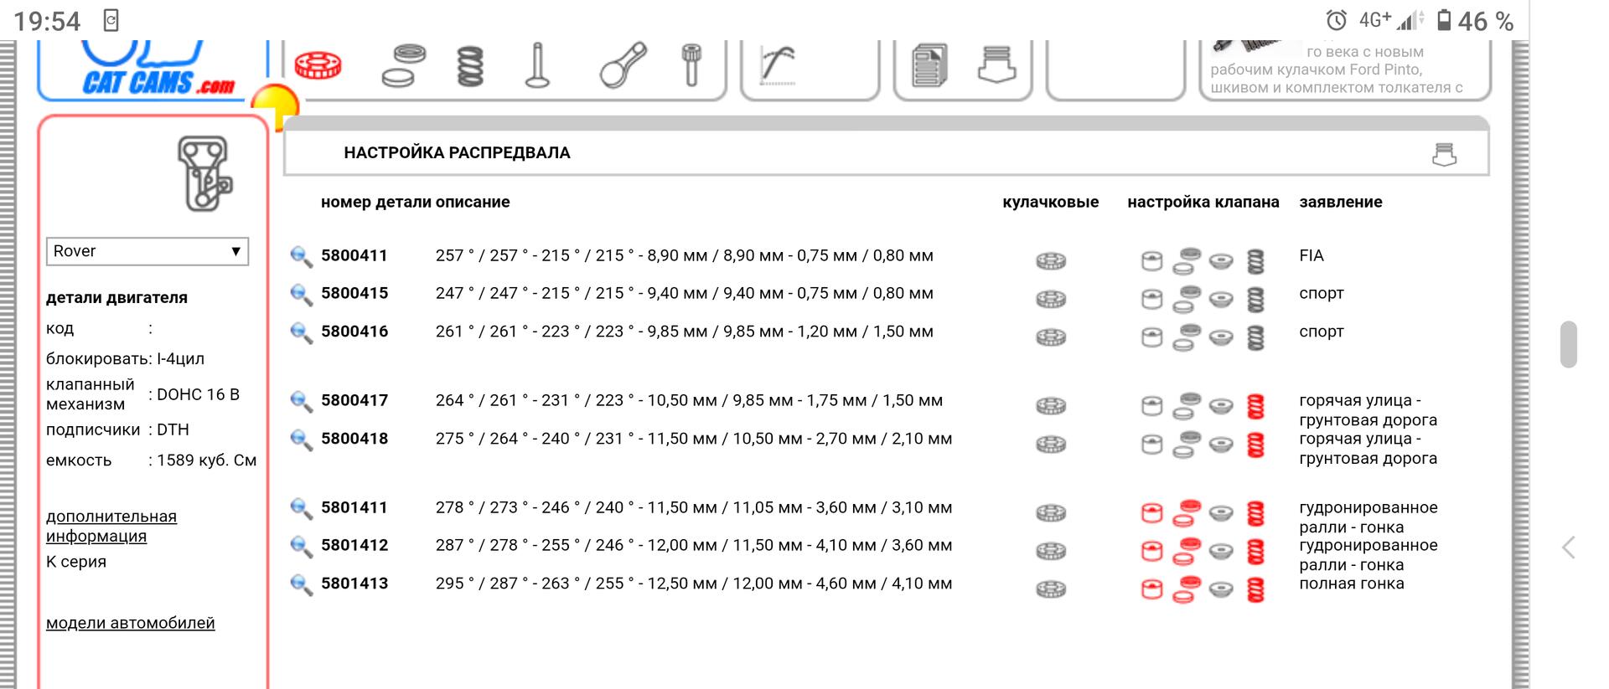
Task: Open the rocker arm category icon
Action: [x=623, y=65]
